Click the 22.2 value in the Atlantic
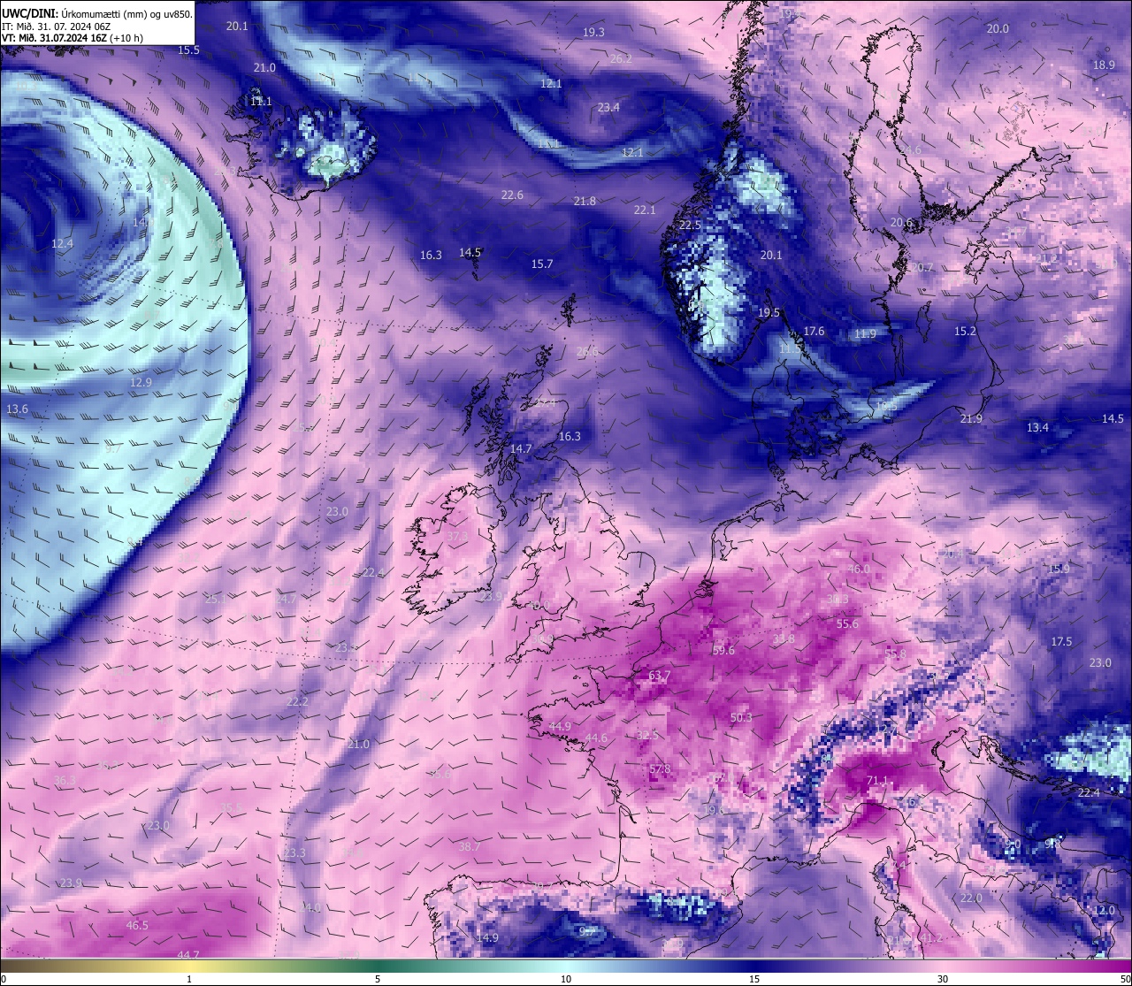The height and width of the screenshot is (986, 1132). point(298,701)
